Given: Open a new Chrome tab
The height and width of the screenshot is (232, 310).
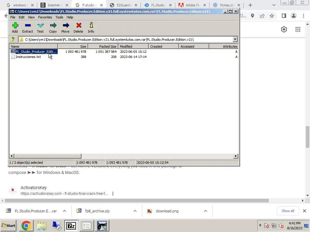Looking at the screenshot, I should pos(250,5).
